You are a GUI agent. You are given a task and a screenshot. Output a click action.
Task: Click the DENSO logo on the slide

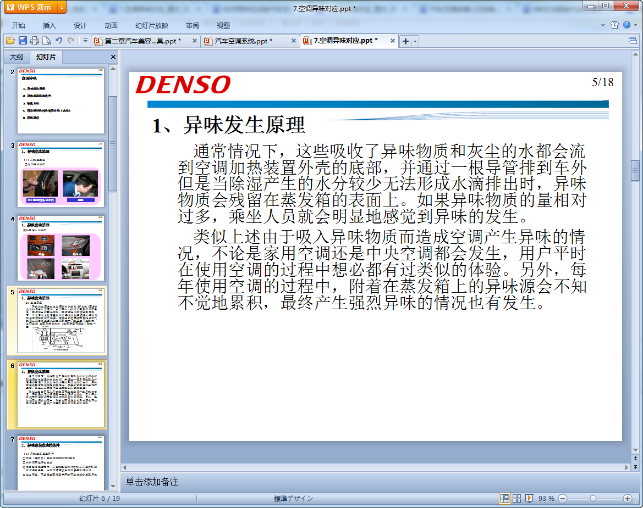183,85
